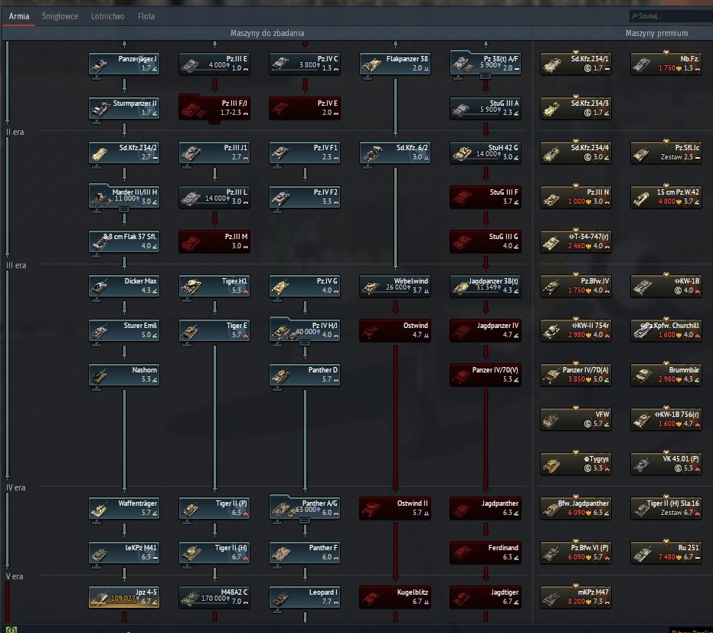Select premium Sd.Kfz.234/1 vehicle
The image size is (713, 633).
(576, 64)
